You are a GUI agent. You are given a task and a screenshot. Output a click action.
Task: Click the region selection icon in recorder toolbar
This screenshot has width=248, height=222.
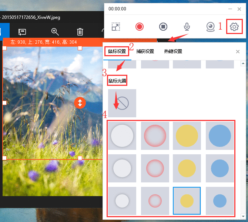point(116,27)
